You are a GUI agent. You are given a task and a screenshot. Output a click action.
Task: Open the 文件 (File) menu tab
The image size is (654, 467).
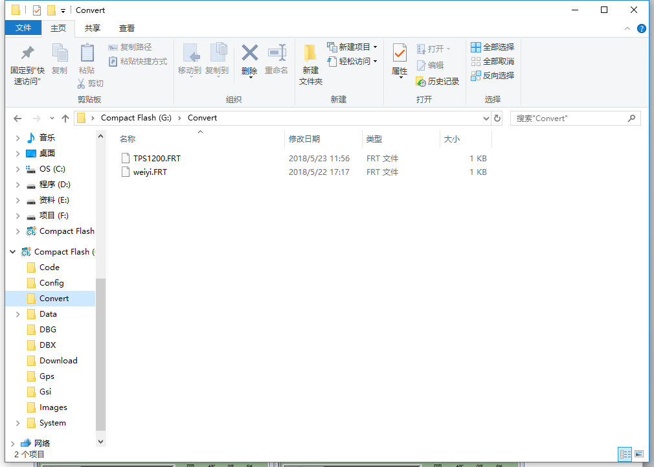tap(23, 28)
